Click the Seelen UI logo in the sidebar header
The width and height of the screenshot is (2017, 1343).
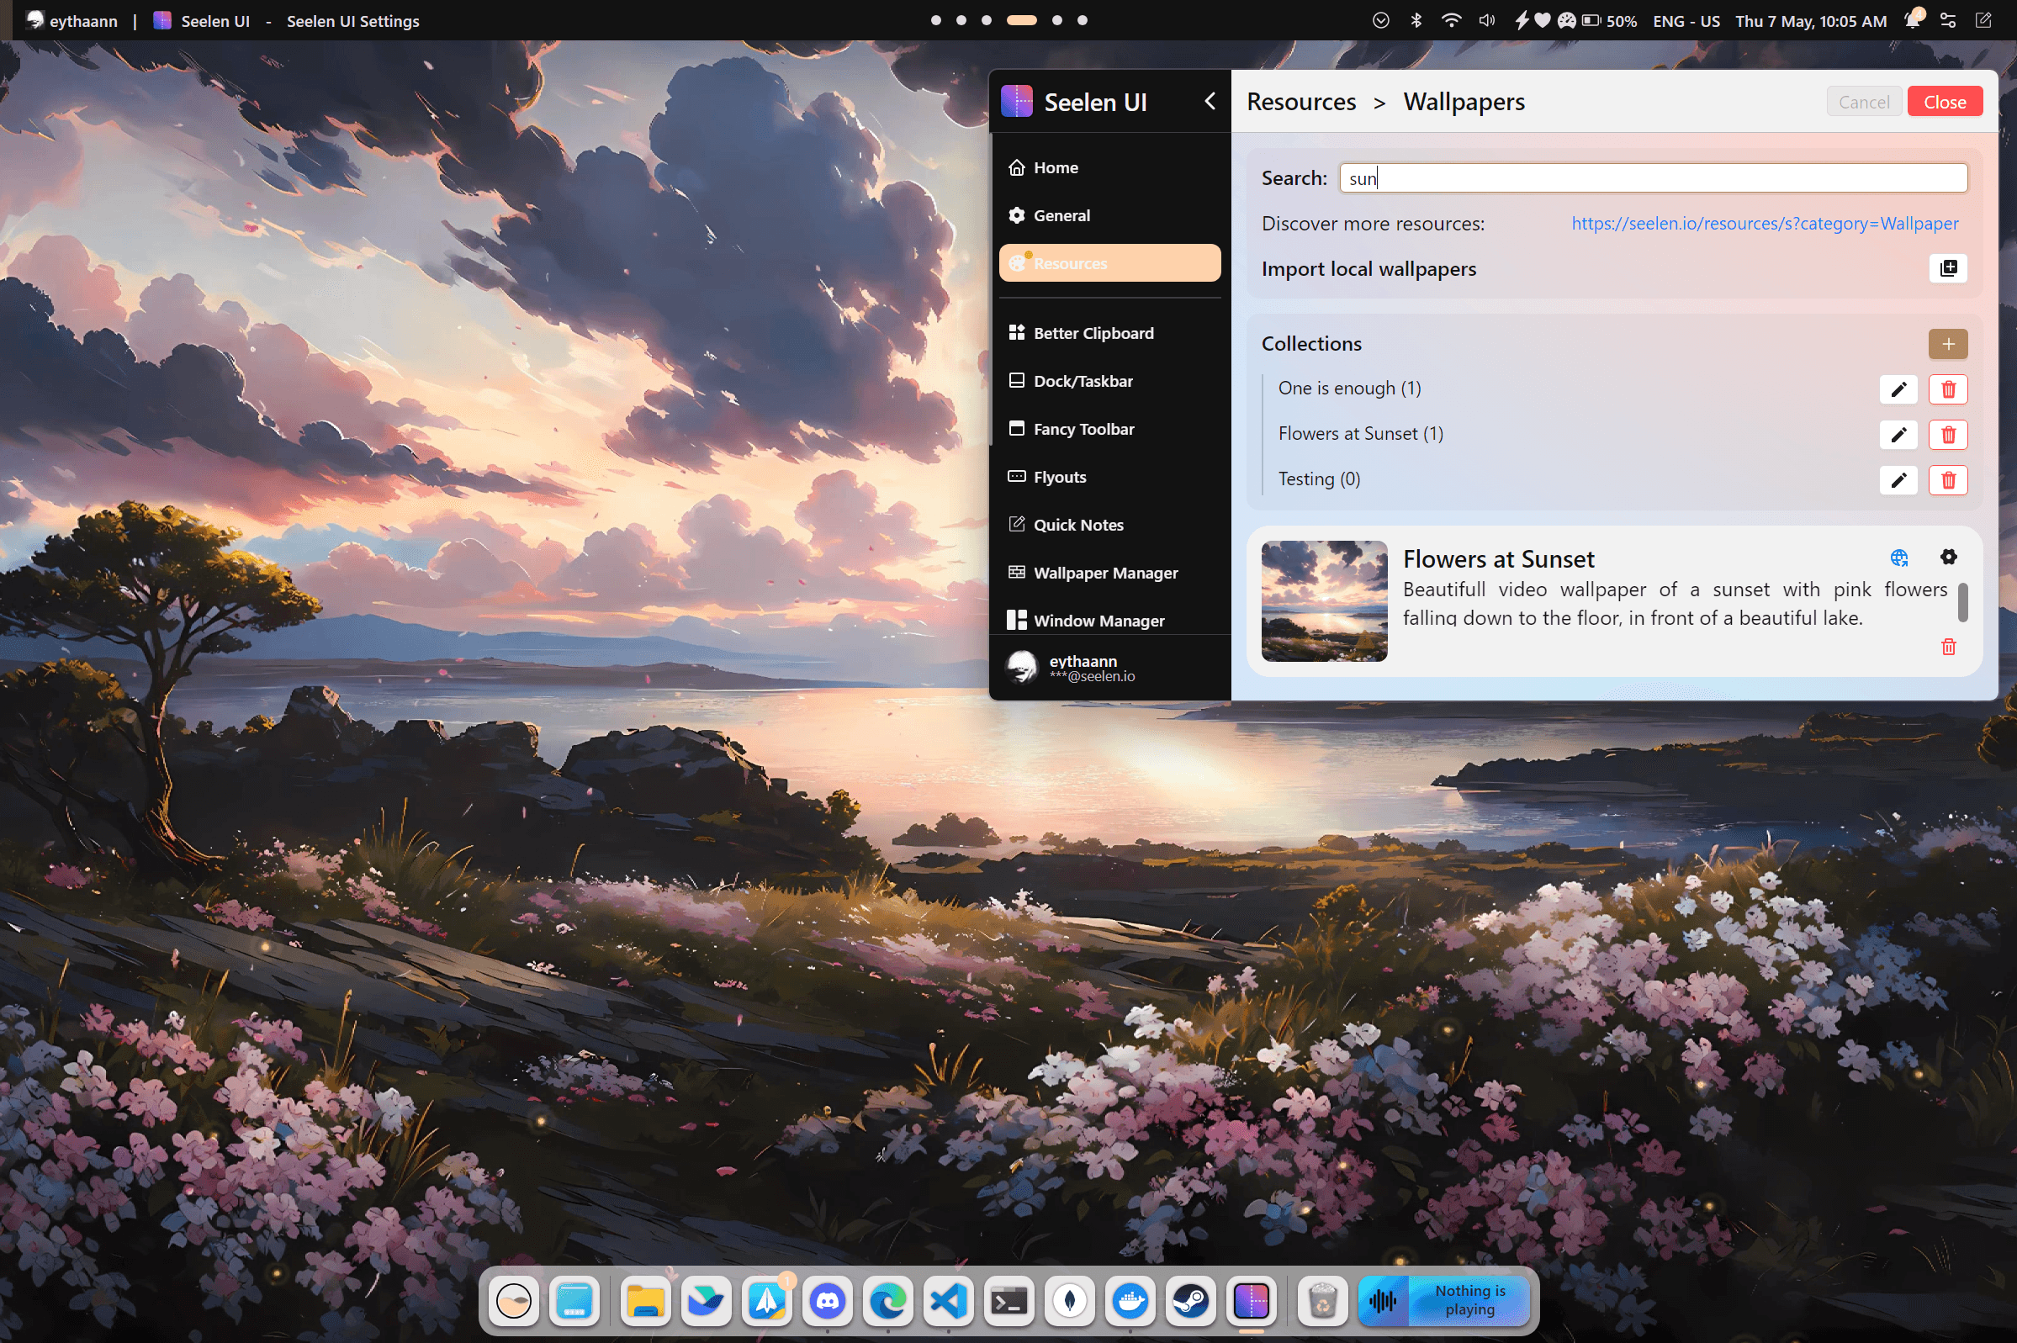(1017, 101)
